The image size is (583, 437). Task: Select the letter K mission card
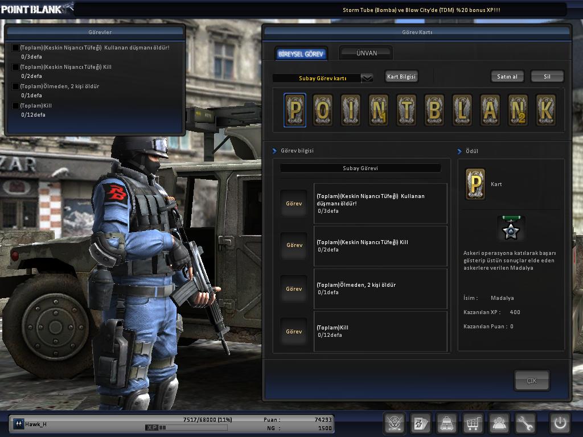tap(546, 110)
